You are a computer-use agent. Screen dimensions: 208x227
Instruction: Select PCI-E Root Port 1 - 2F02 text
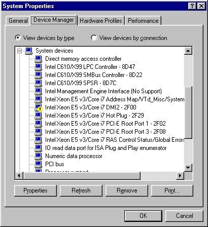[106, 124]
